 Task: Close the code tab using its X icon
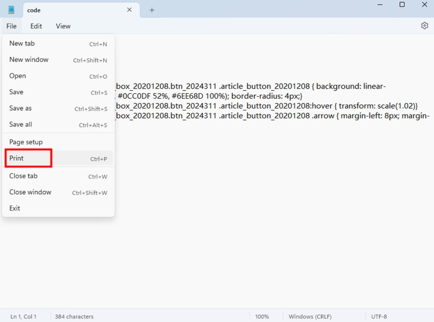[x=129, y=9]
